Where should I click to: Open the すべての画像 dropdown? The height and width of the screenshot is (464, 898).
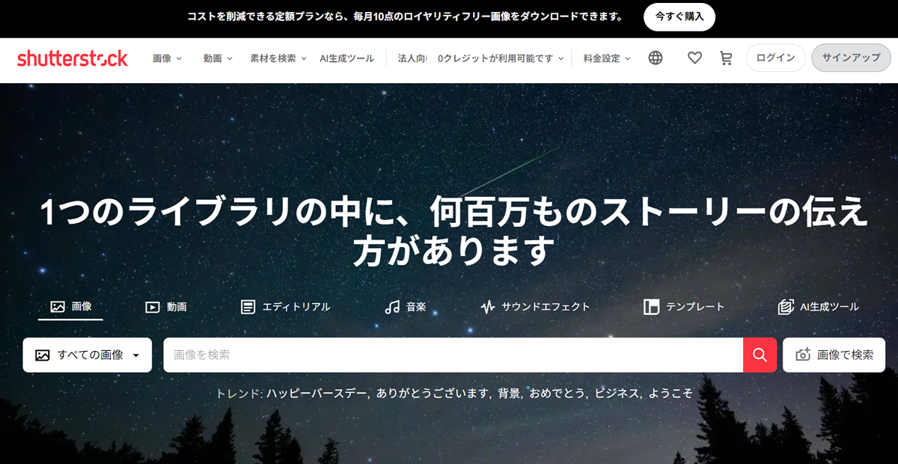point(88,355)
